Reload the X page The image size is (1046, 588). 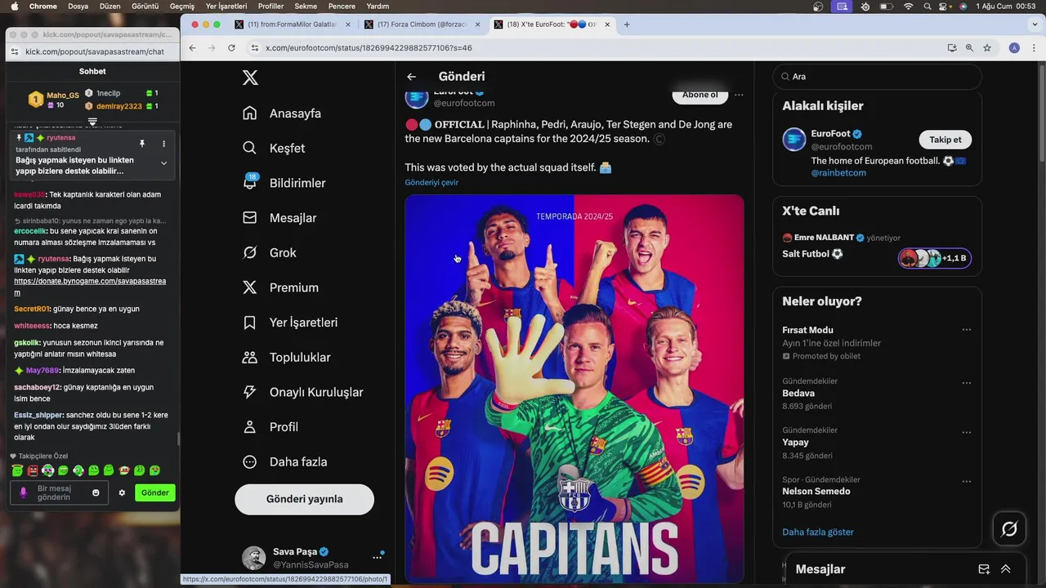pyautogui.click(x=231, y=48)
